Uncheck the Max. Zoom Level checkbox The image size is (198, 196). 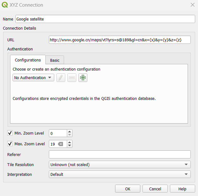[x=10, y=144]
